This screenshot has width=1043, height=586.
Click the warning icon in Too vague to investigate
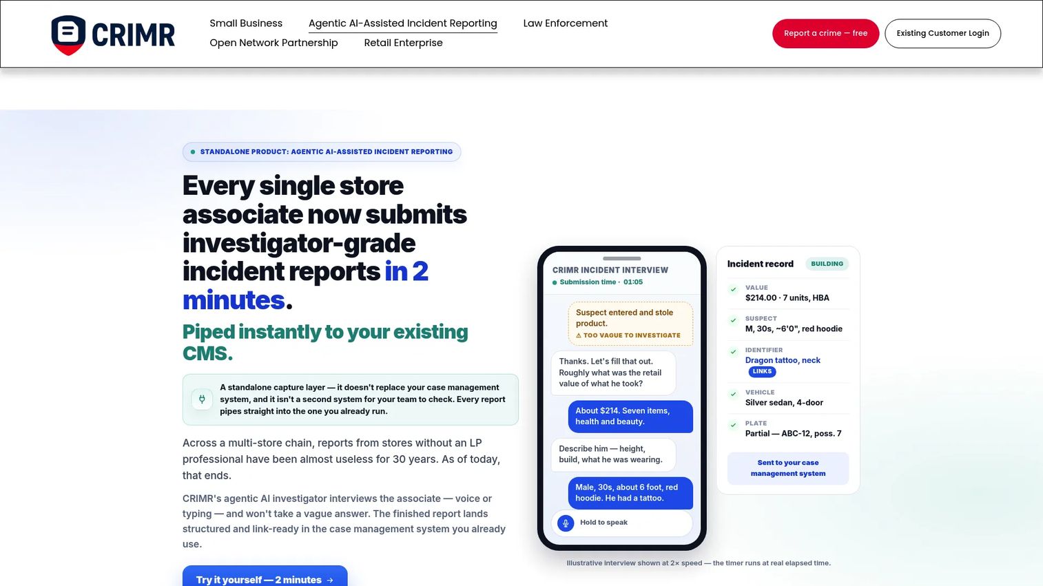(x=579, y=336)
